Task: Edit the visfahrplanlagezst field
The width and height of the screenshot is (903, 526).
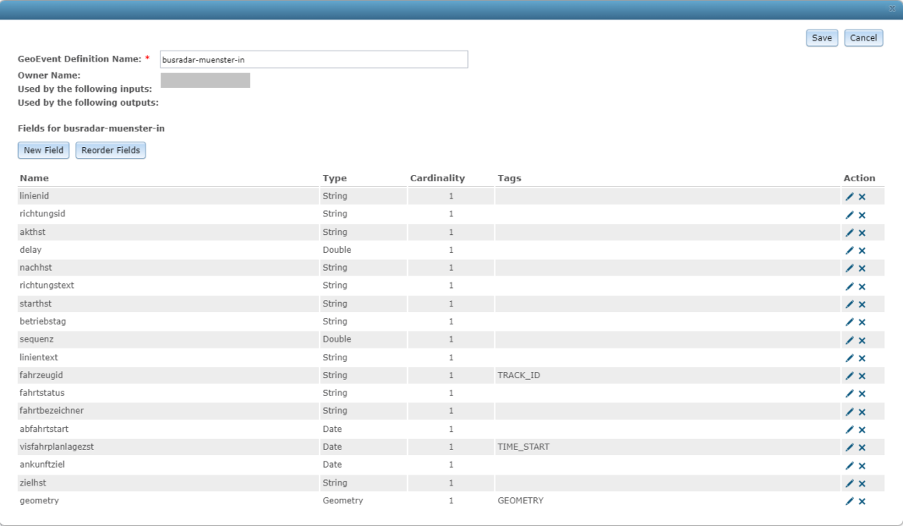Action: coord(849,447)
